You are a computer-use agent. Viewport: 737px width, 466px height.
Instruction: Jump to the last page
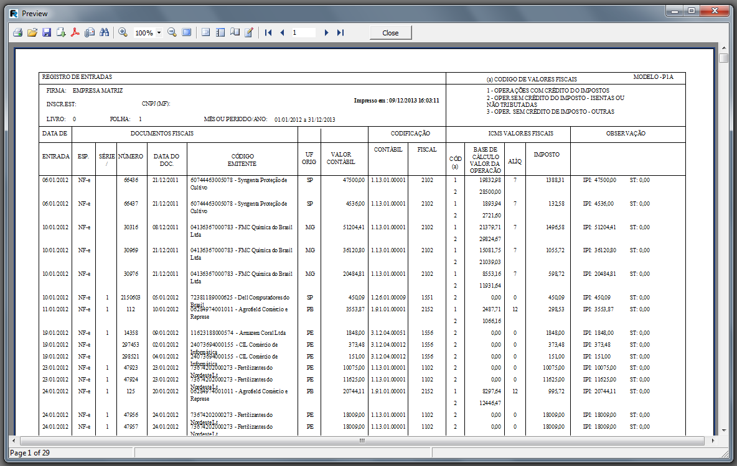click(340, 32)
